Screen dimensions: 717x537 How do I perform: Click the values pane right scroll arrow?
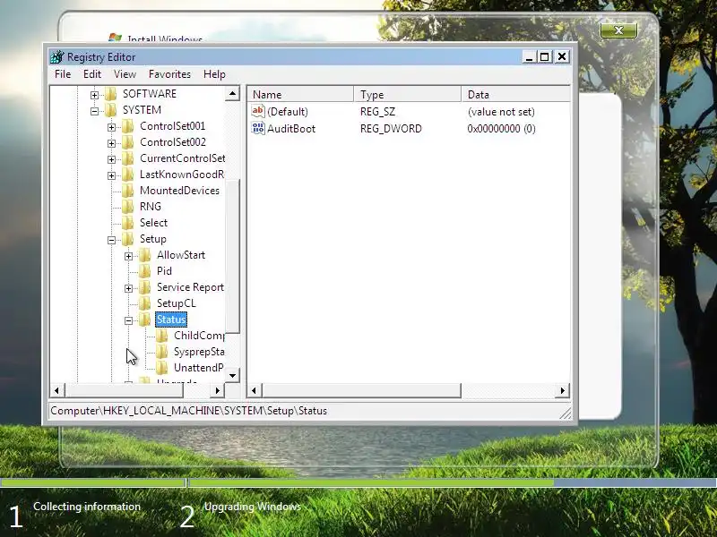click(x=563, y=390)
